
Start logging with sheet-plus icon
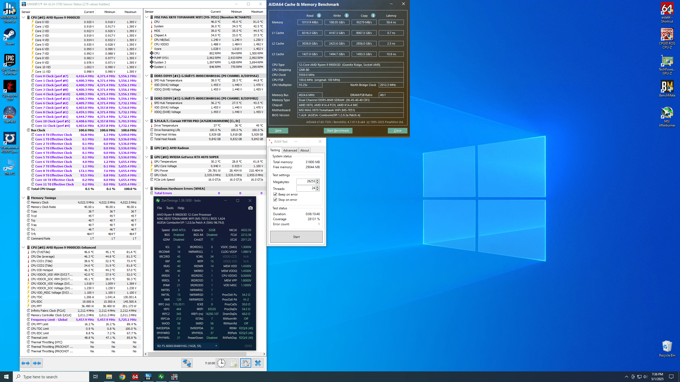233,363
